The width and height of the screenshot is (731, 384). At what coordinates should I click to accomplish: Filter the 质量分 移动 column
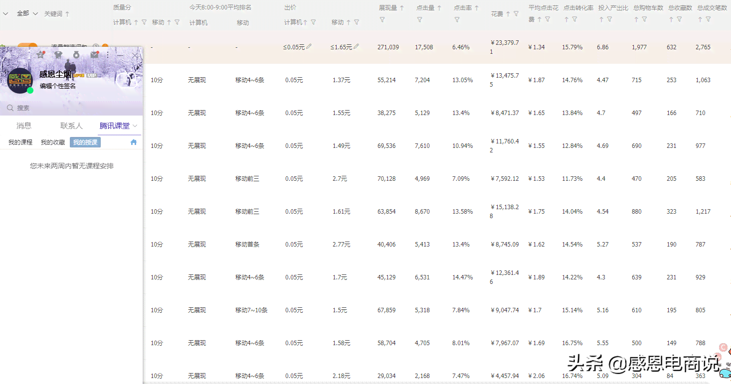pos(177,22)
